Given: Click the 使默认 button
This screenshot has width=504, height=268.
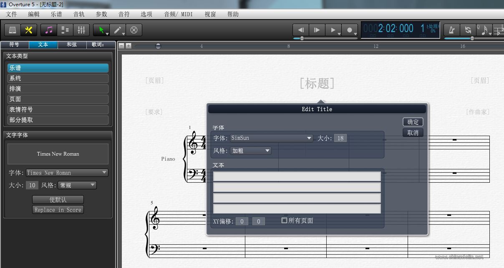Looking at the screenshot, I should [x=58, y=200].
